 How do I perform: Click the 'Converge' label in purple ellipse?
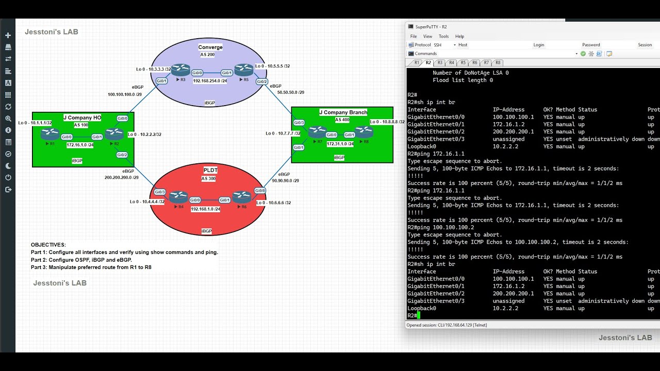tap(210, 47)
